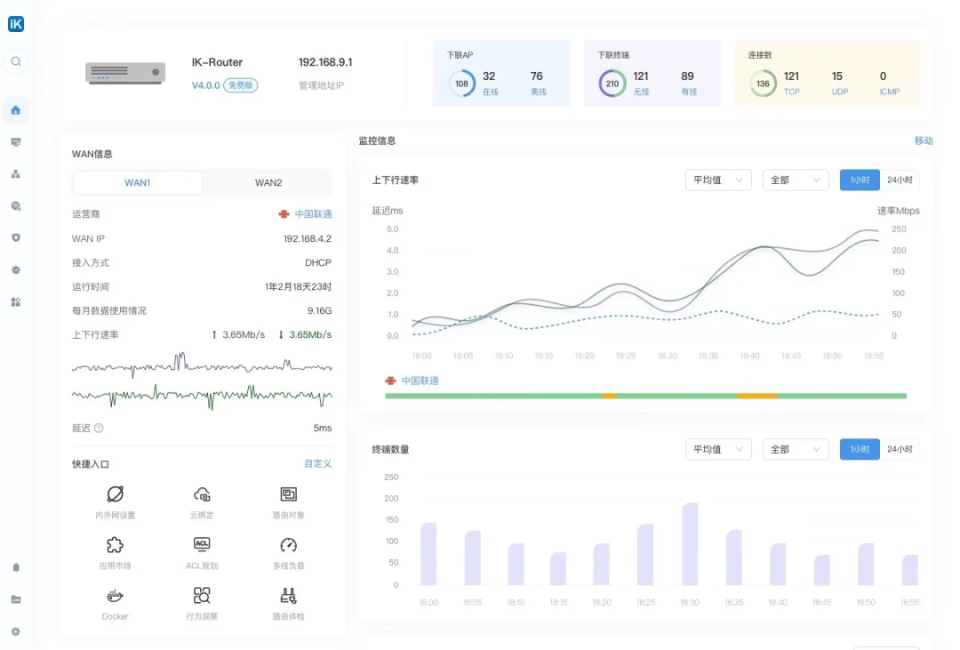Click the 136 连接数 ring indicator
The height and width of the screenshot is (650, 960).
click(763, 84)
